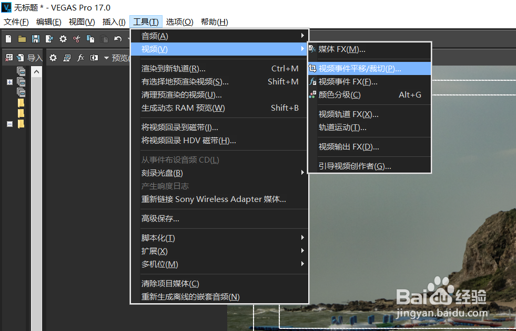The image size is (516, 331).
Task: Click project media scrollbar up arrow
Action: (36, 72)
